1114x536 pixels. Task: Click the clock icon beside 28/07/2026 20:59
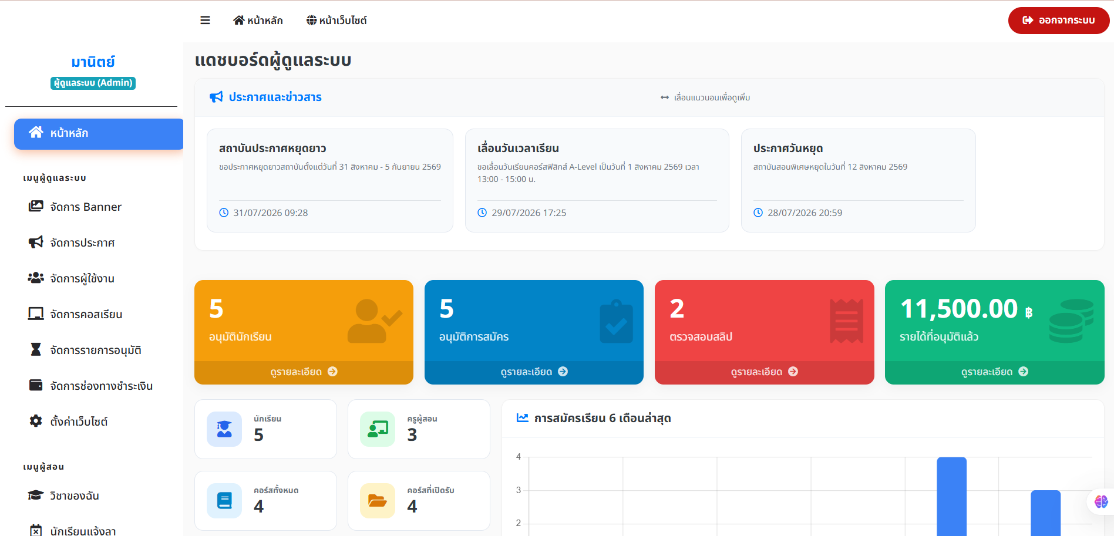point(758,213)
